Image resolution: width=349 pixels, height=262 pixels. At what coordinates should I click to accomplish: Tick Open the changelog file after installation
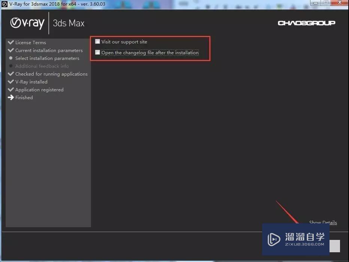pyautogui.click(x=97, y=52)
